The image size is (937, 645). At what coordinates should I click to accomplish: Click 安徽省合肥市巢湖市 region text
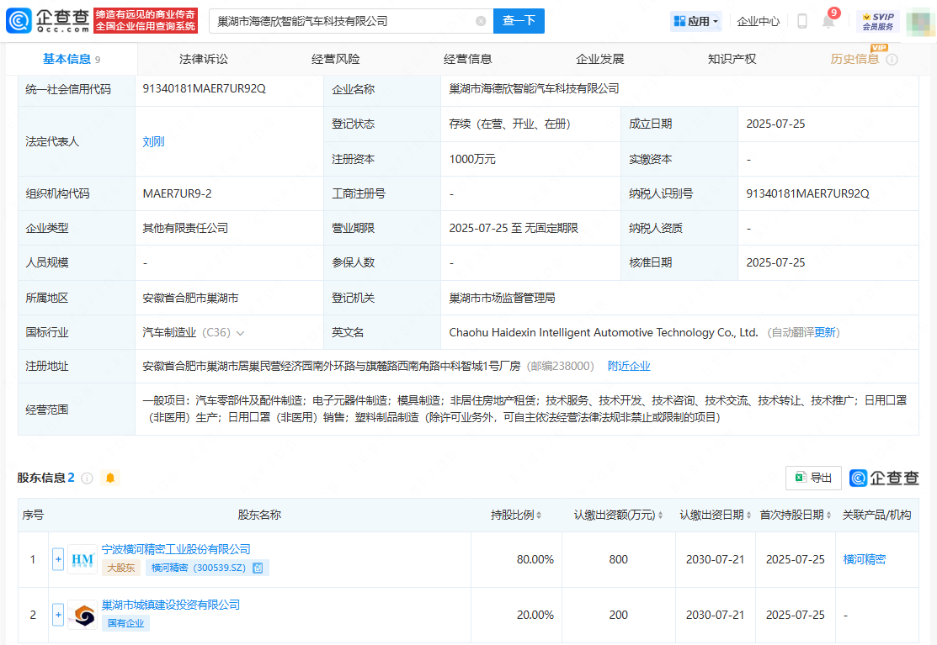tap(190, 298)
